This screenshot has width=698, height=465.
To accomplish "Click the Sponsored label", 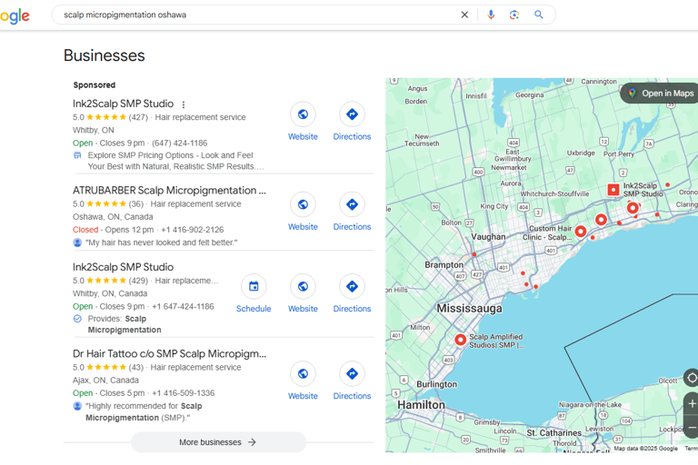I will [x=95, y=85].
